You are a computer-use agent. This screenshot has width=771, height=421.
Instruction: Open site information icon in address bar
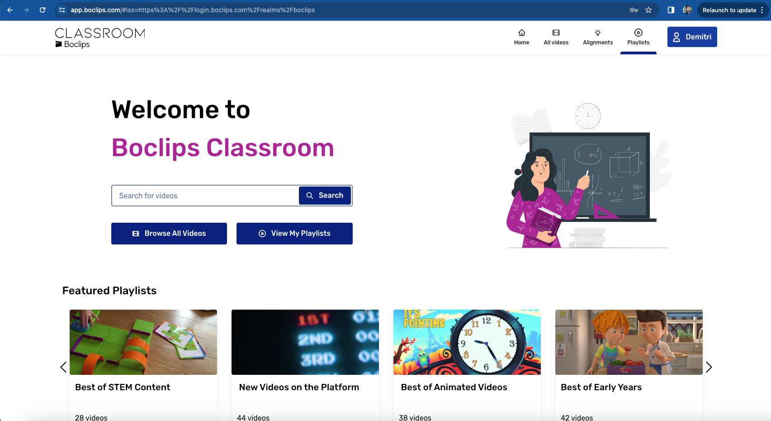pos(62,10)
